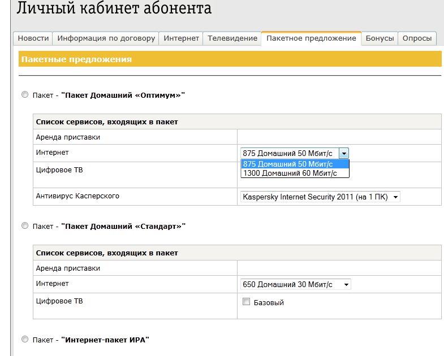Enable the Базовый digital TV checkbox
This screenshot has width=444, height=356.
[x=246, y=302]
